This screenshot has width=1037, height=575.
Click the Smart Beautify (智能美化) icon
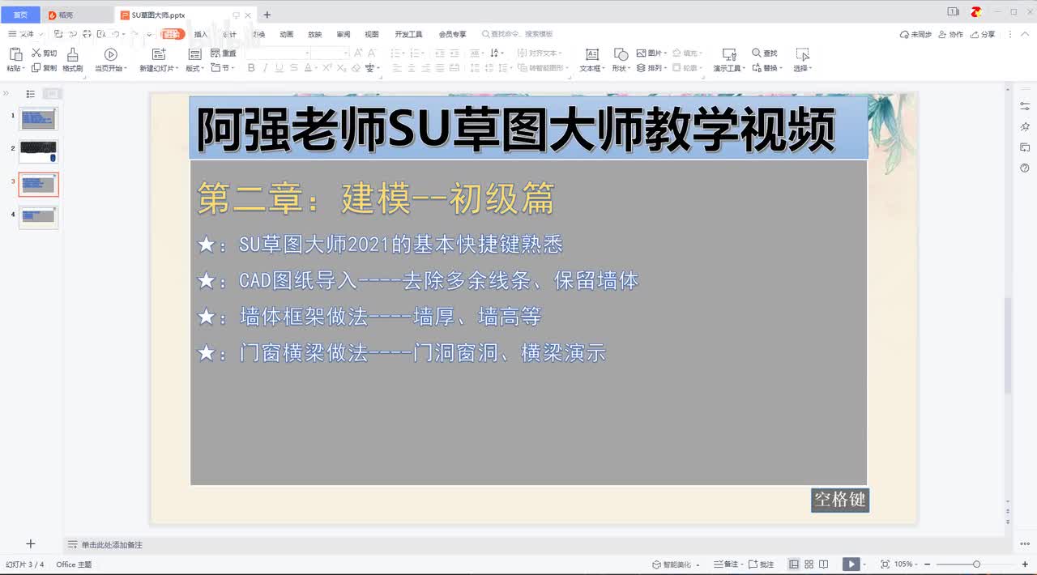click(656, 564)
